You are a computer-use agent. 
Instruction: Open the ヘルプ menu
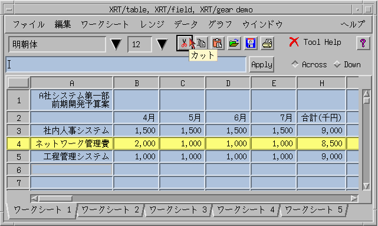point(353,24)
